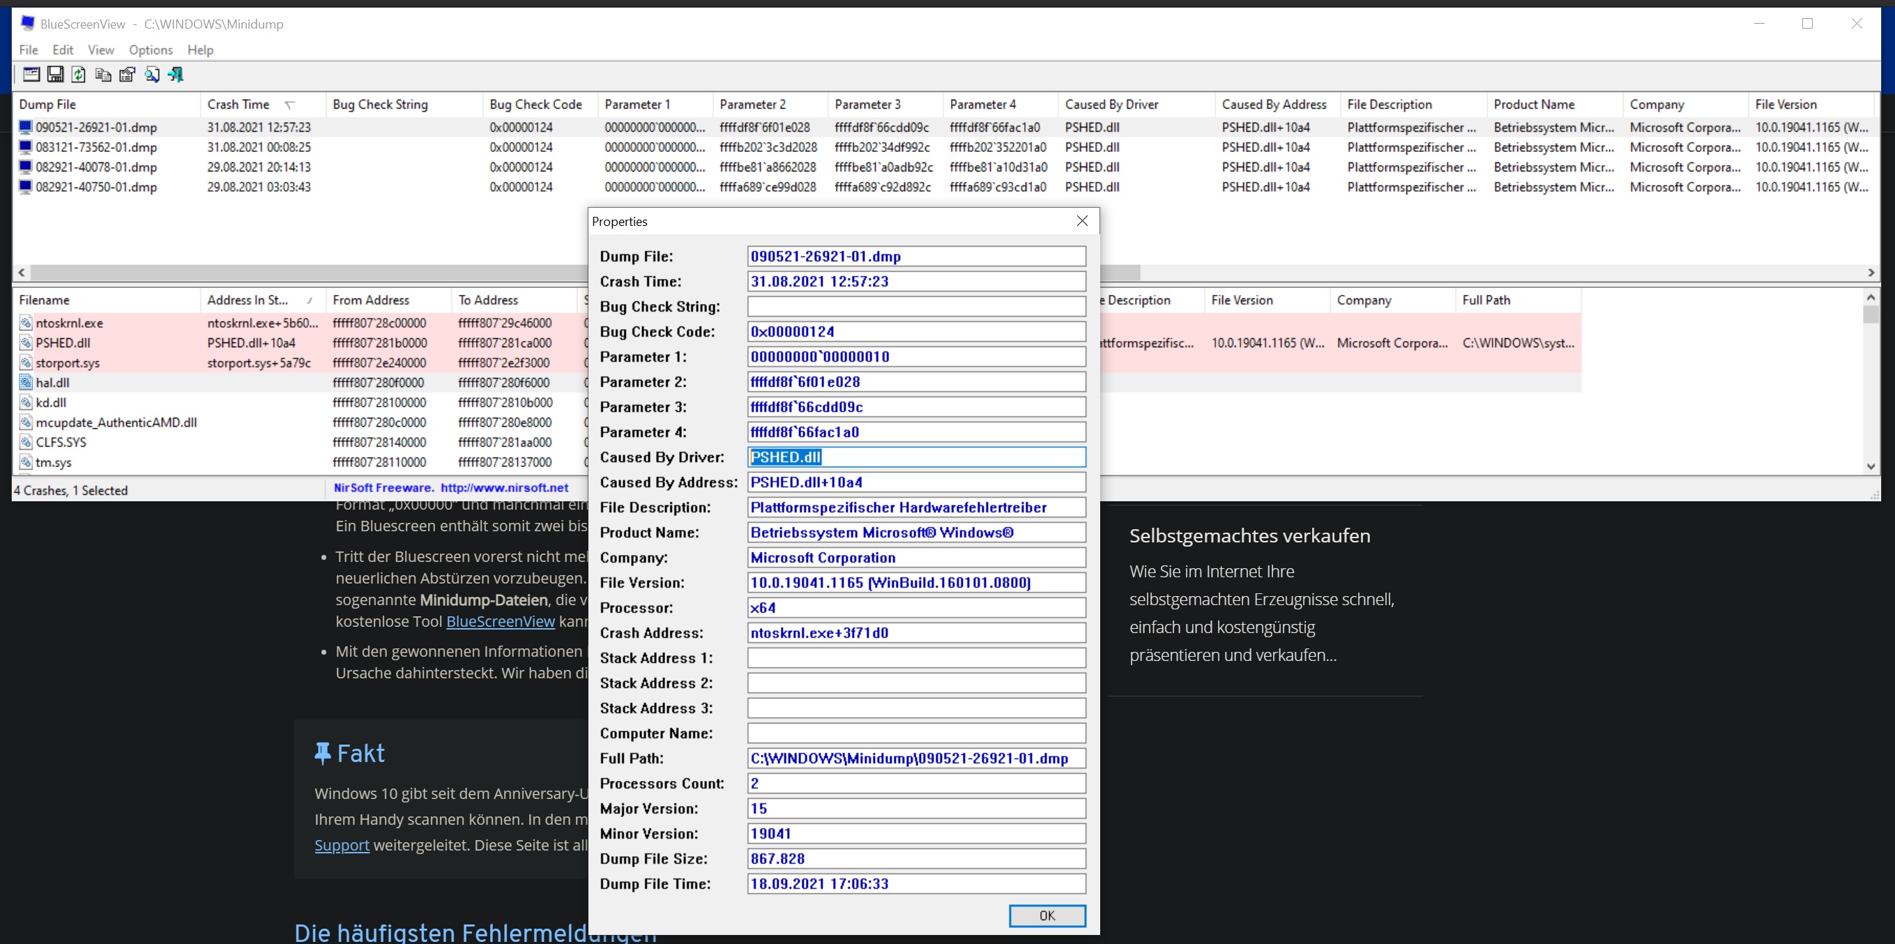Select dump file 083121-73562-01.dmp
This screenshot has width=1895, height=944.
(96, 147)
